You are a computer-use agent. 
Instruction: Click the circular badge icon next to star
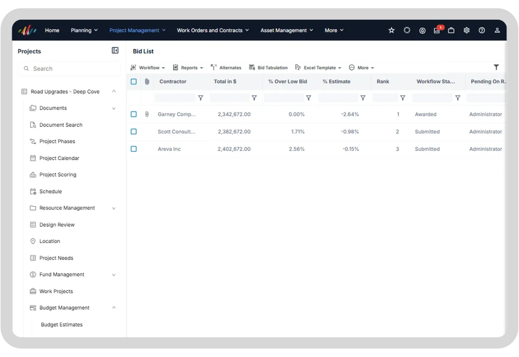point(407,30)
